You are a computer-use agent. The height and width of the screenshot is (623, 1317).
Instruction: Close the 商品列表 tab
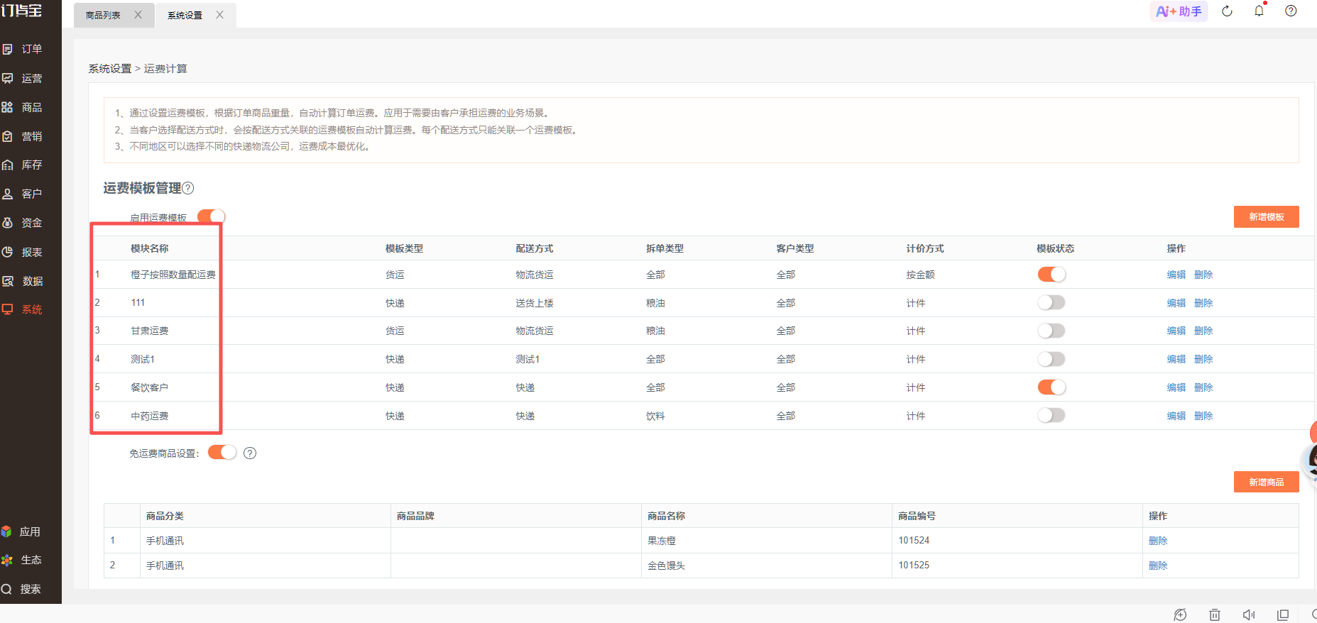coord(138,15)
